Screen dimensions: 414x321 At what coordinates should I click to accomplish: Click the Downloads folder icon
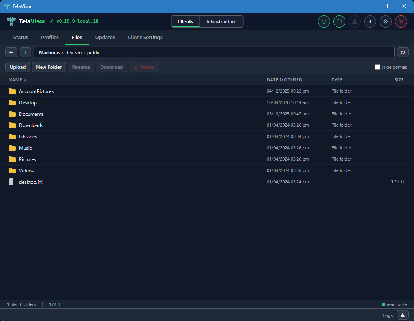tap(12, 125)
